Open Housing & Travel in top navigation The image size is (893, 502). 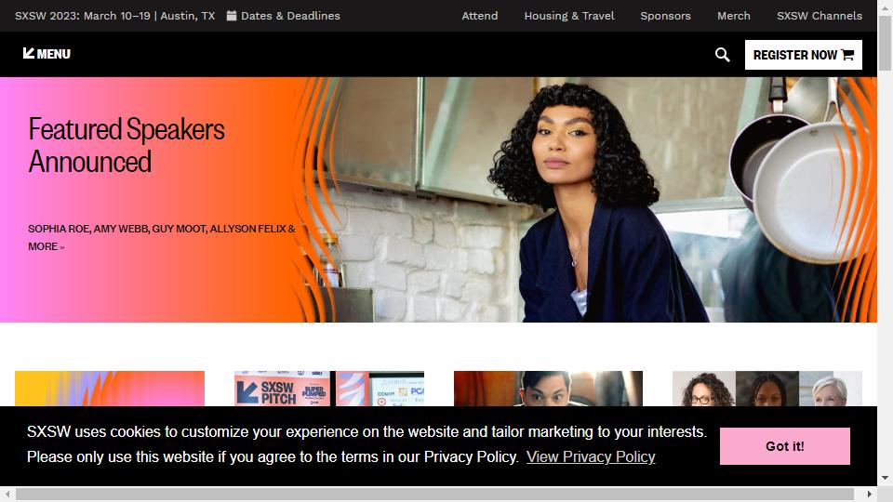point(569,16)
